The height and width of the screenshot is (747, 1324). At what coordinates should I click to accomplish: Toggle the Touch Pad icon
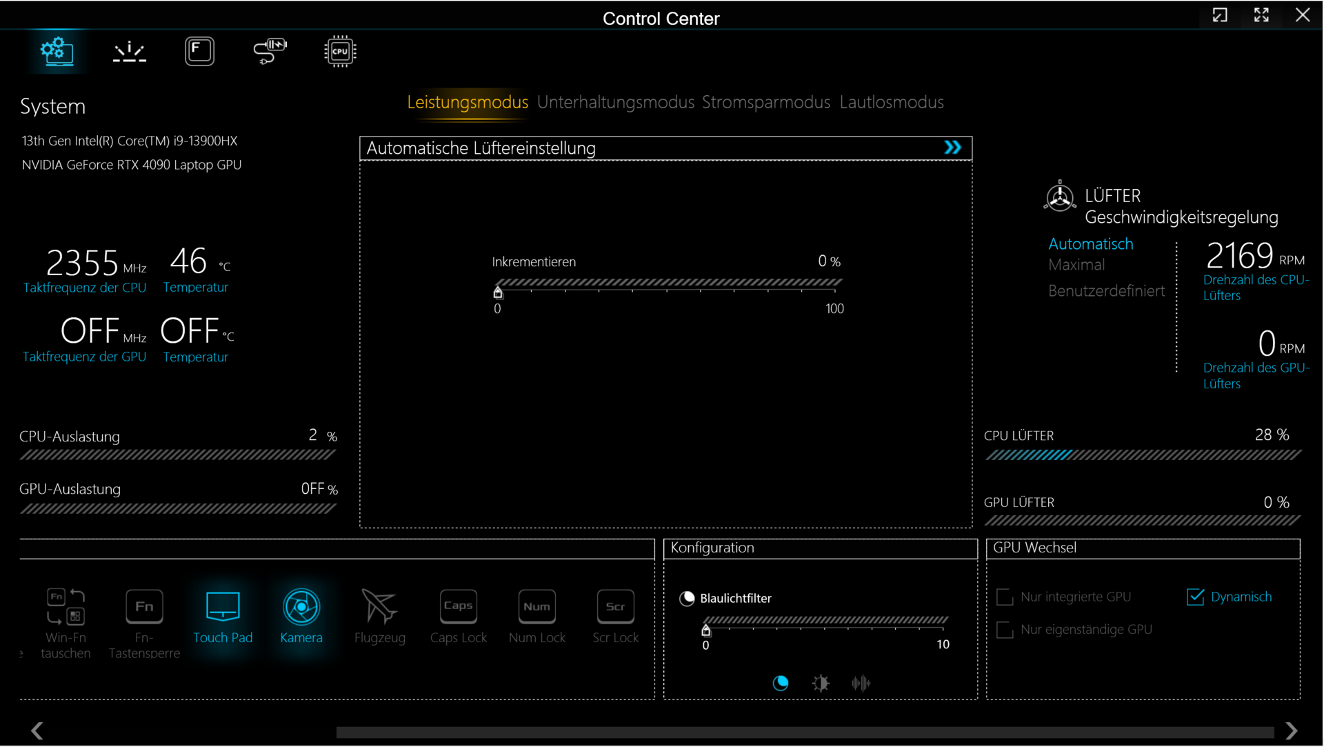[223, 608]
